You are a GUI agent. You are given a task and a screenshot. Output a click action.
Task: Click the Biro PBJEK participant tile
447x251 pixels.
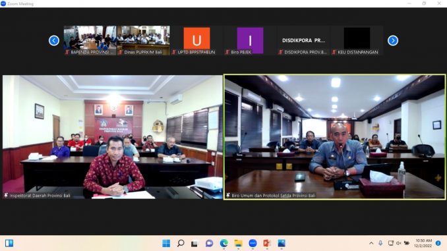click(x=250, y=40)
